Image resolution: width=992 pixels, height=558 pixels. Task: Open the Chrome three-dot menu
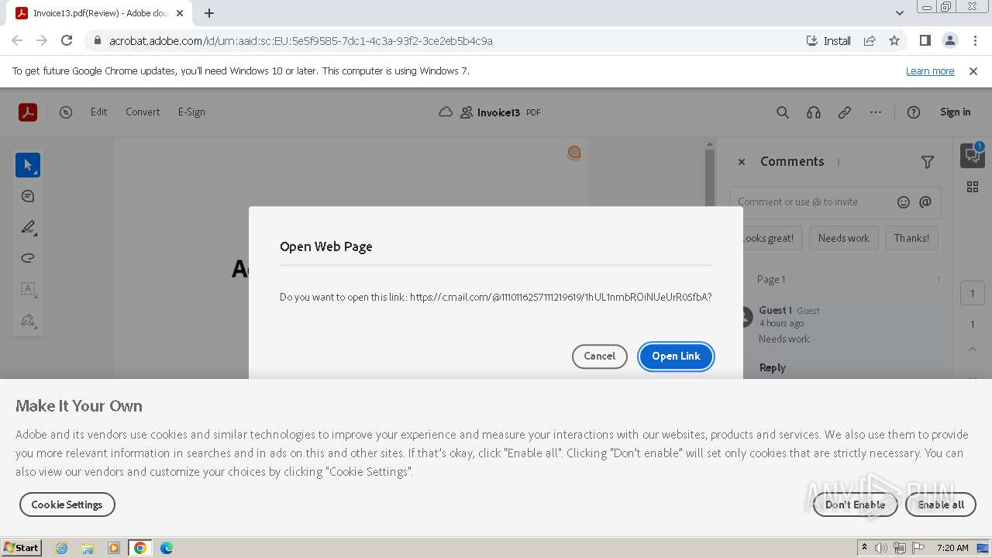pyautogui.click(x=974, y=41)
